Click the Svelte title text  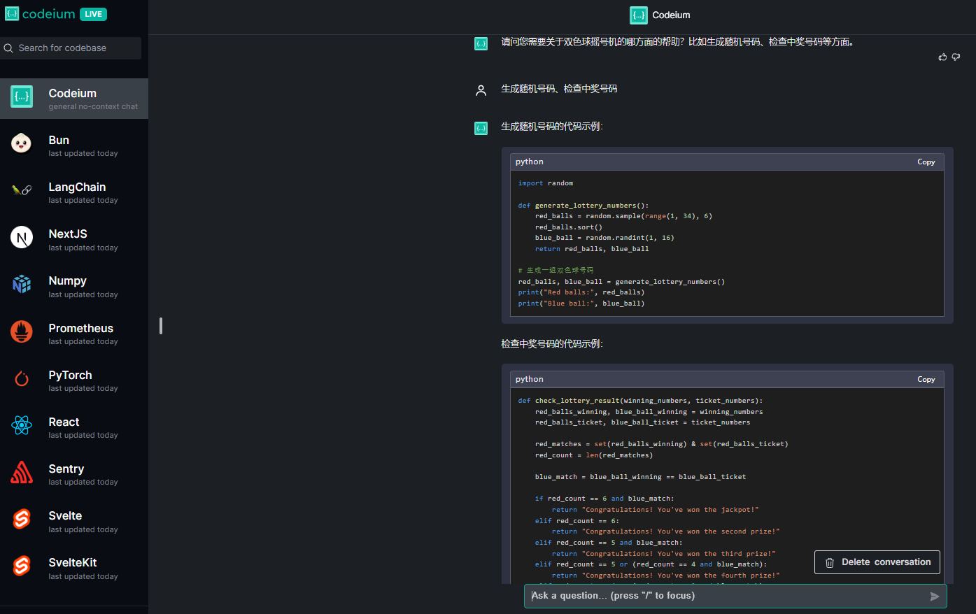tap(65, 515)
